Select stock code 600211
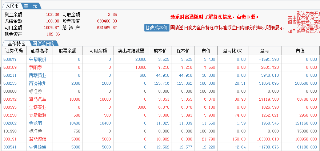 tap(10, 75)
